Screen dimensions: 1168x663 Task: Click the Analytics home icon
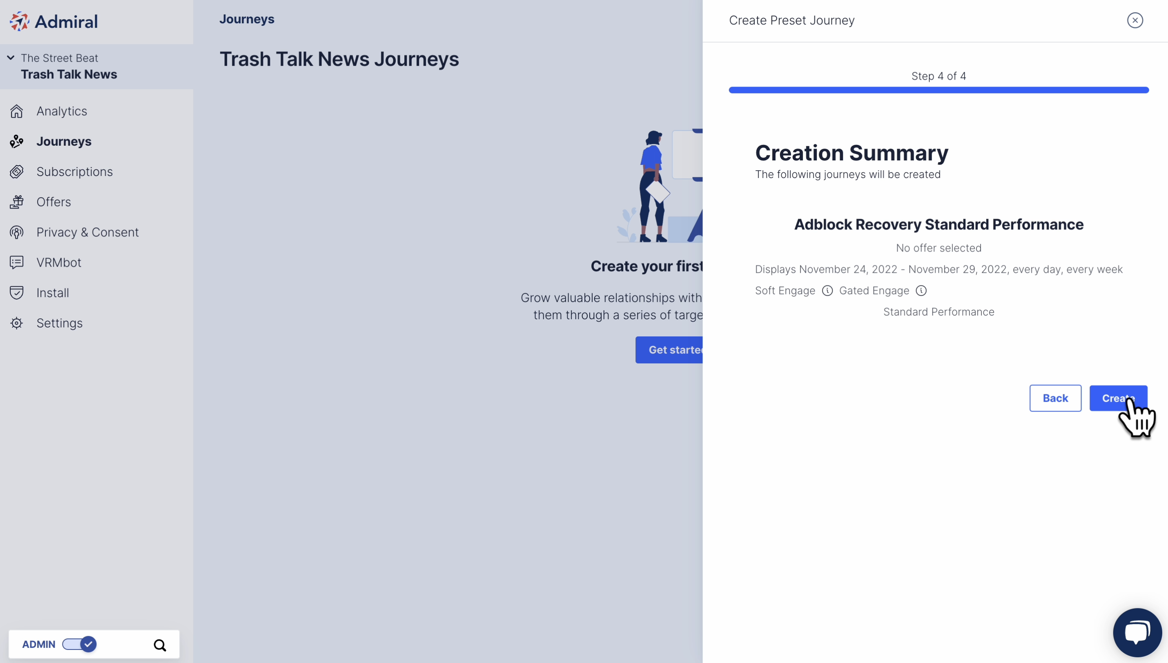tap(17, 111)
